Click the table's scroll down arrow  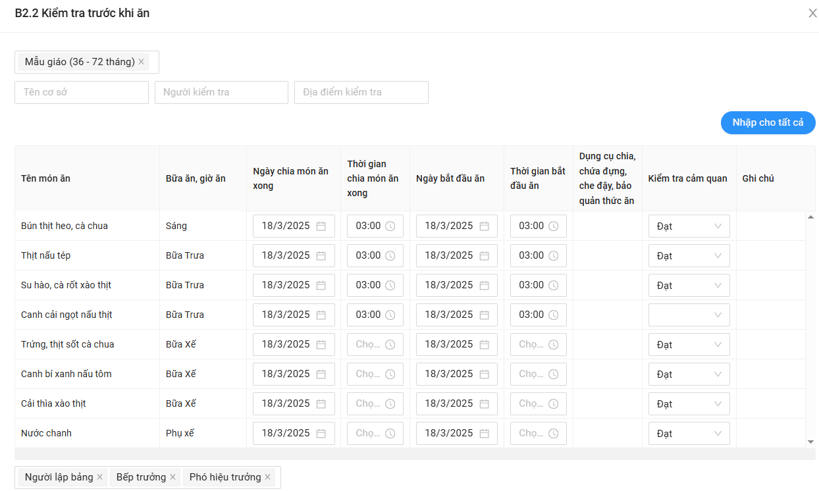pos(810,442)
